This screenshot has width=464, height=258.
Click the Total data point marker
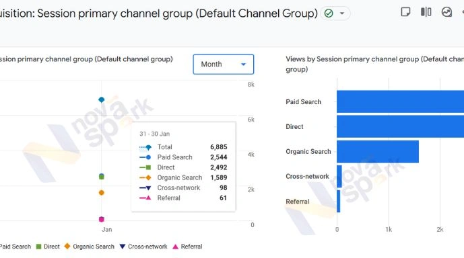click(102, 100)
